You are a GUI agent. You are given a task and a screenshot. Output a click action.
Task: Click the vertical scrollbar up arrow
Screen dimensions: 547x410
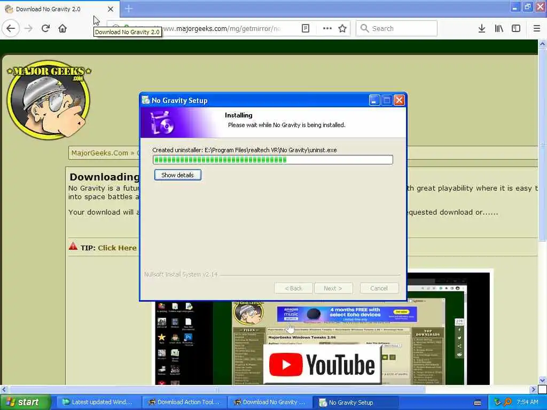pyautogui.click(x=542, y=44)
